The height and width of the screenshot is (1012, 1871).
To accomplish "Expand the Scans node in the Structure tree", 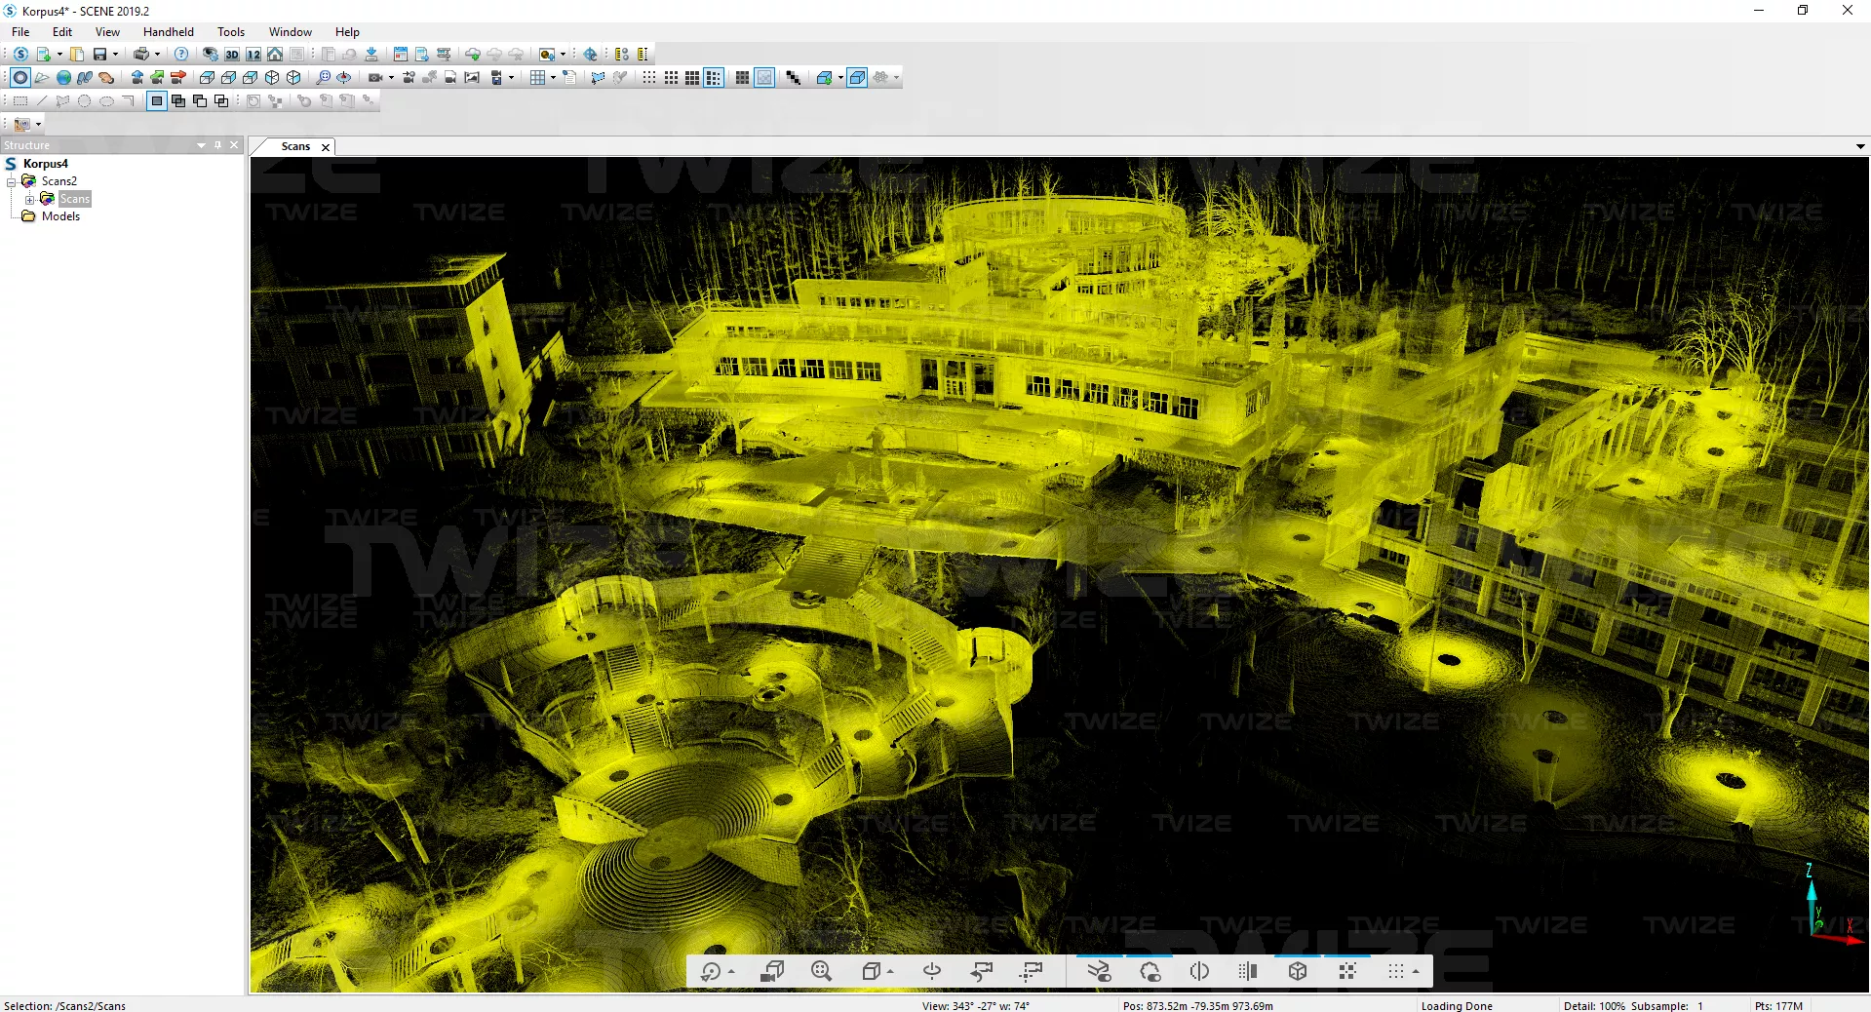I will point(30,199).
